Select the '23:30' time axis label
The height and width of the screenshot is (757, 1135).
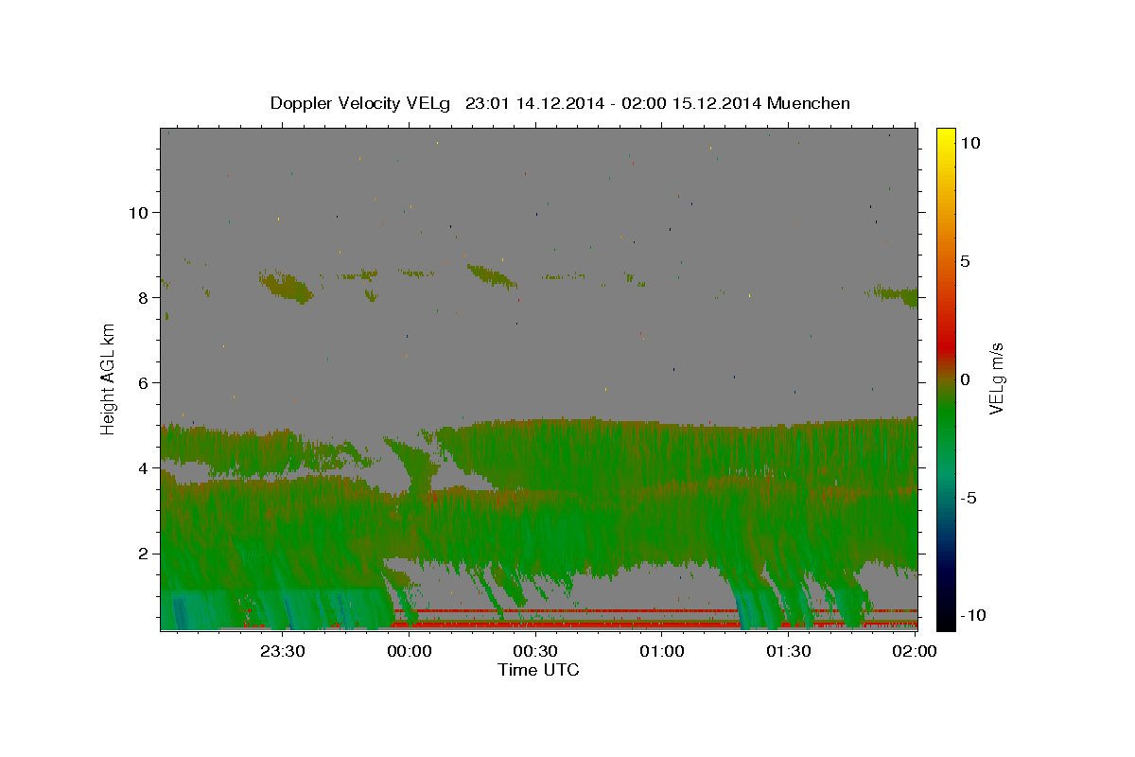tap(283, 651)
